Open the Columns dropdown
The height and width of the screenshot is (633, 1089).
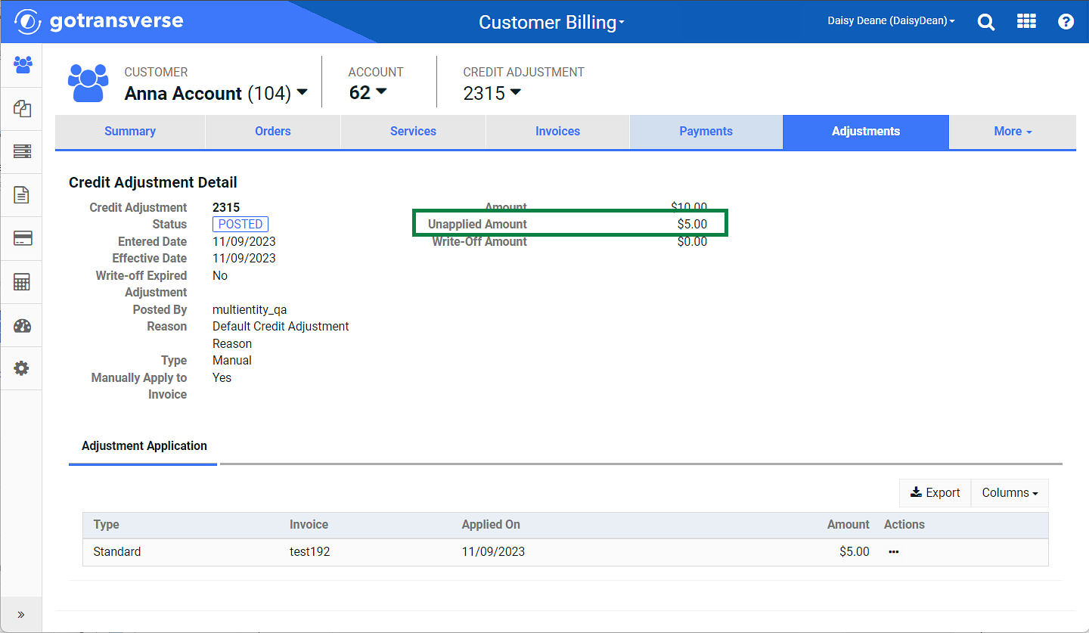click(1010, 492)
